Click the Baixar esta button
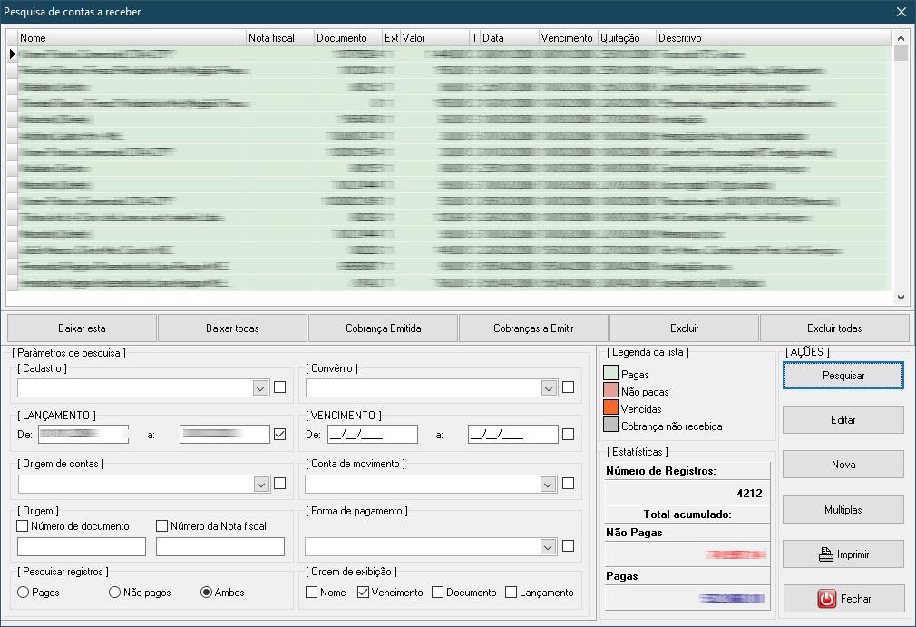The image size is (916, 627). click(82, 328)
